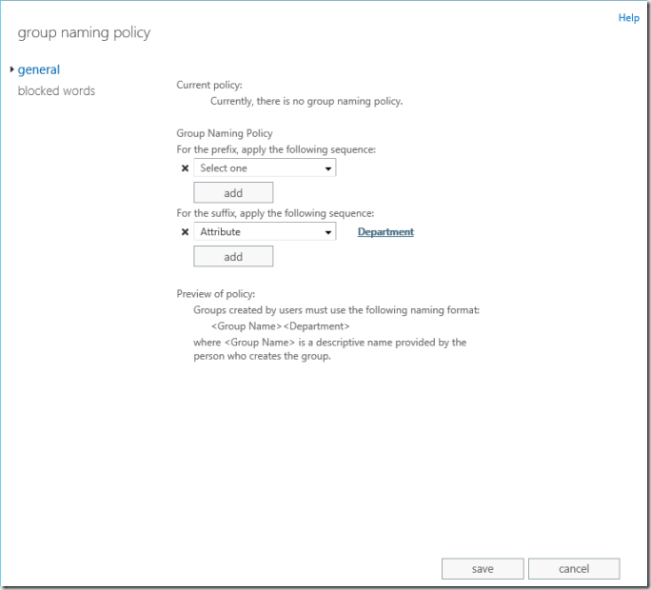This screenshot has height=590, width=651.
Task: Delete the suffix Attribute row using X icon
Action: pyautogui.click(x=185, y=232)
